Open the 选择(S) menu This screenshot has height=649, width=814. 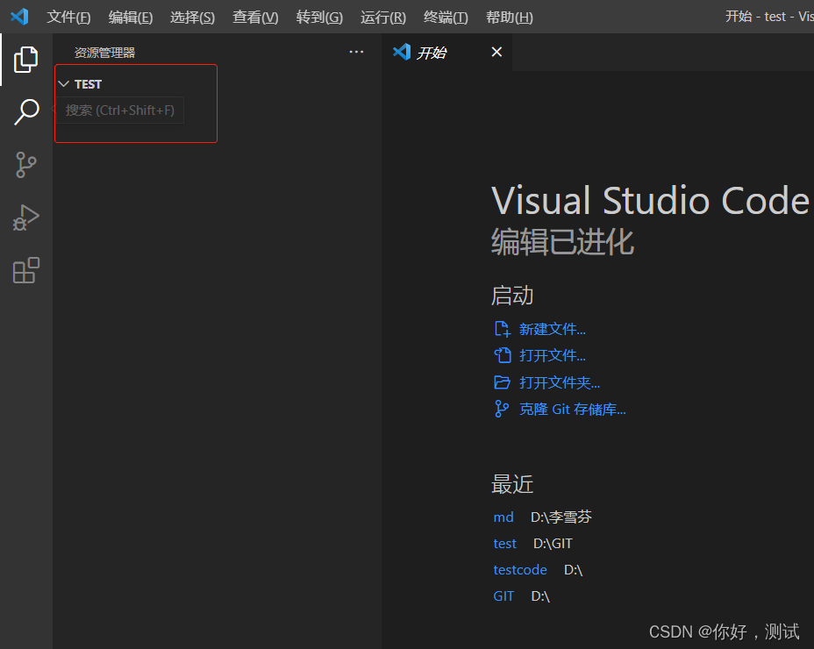point(192,18)
